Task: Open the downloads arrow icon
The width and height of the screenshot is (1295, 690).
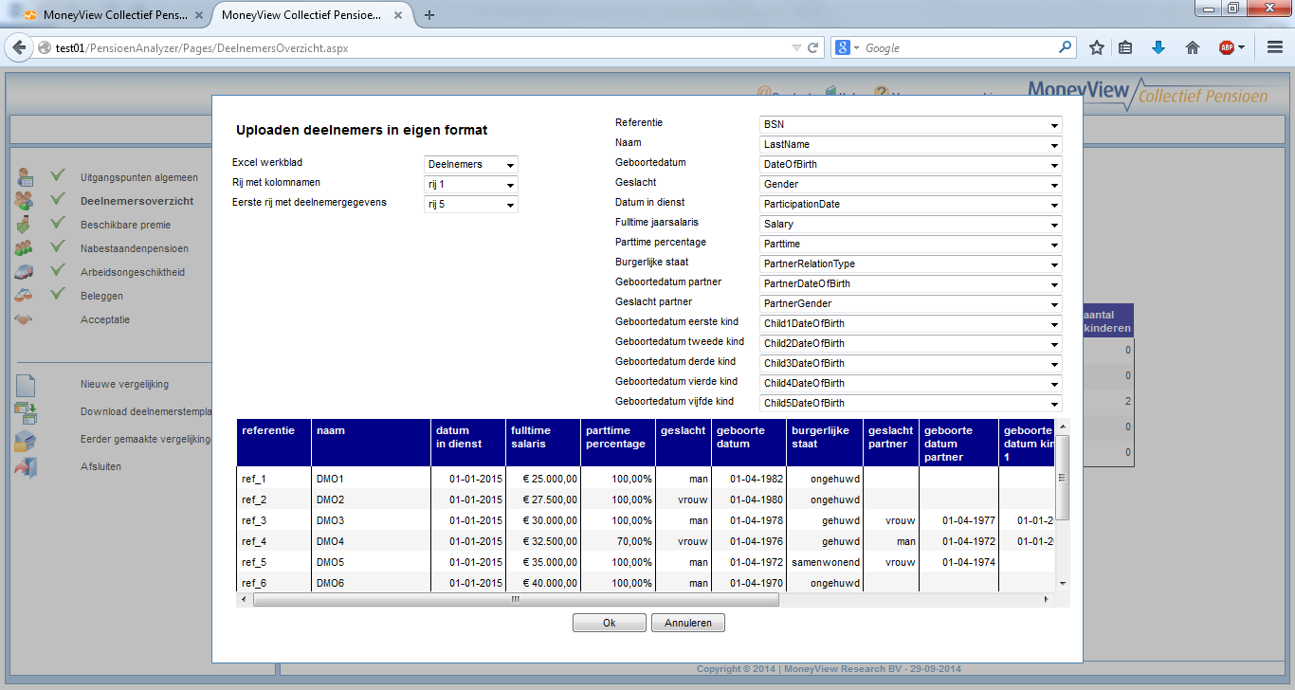Action: pos(1158,47)
